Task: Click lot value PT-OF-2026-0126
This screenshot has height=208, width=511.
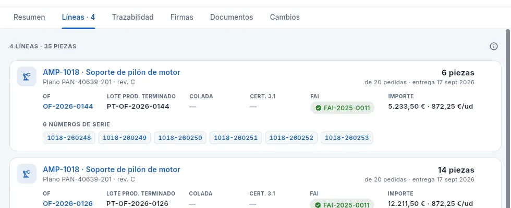Action: 138,203
